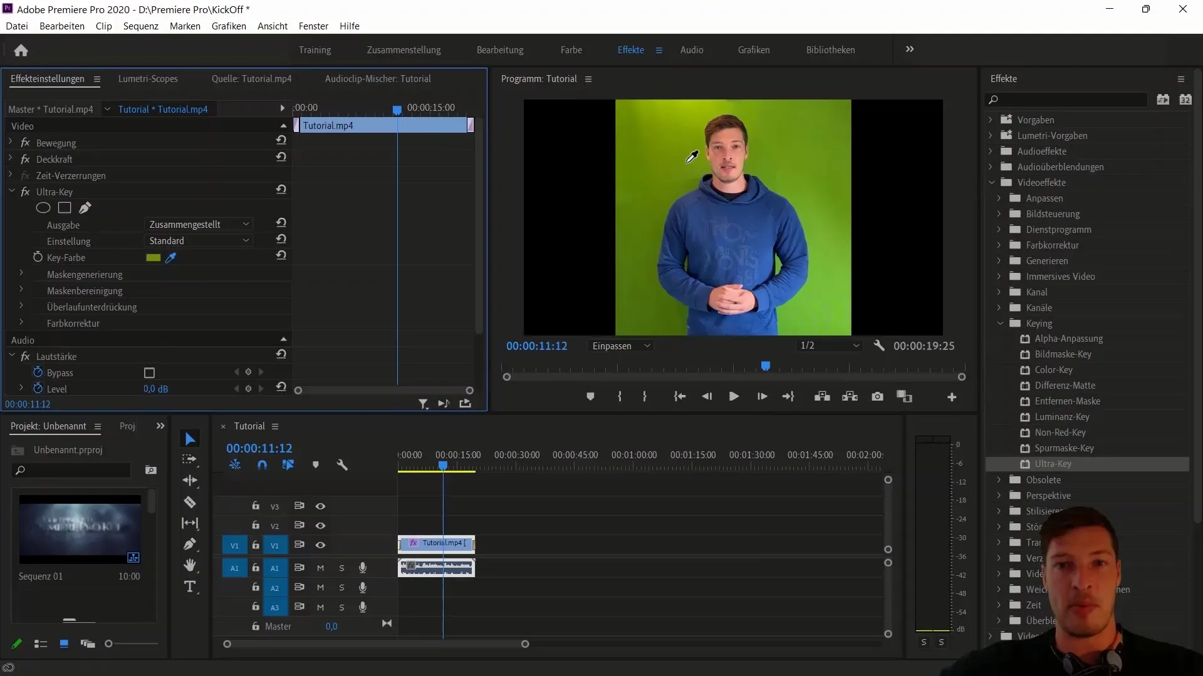Screen dimensions: 1203x676
Task: Open timeline display settings wrench
Action: pyautogui.click(x=342, y=465)
